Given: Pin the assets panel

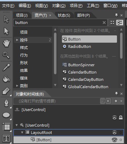Looking at the screenshot, I should point(117,15).
